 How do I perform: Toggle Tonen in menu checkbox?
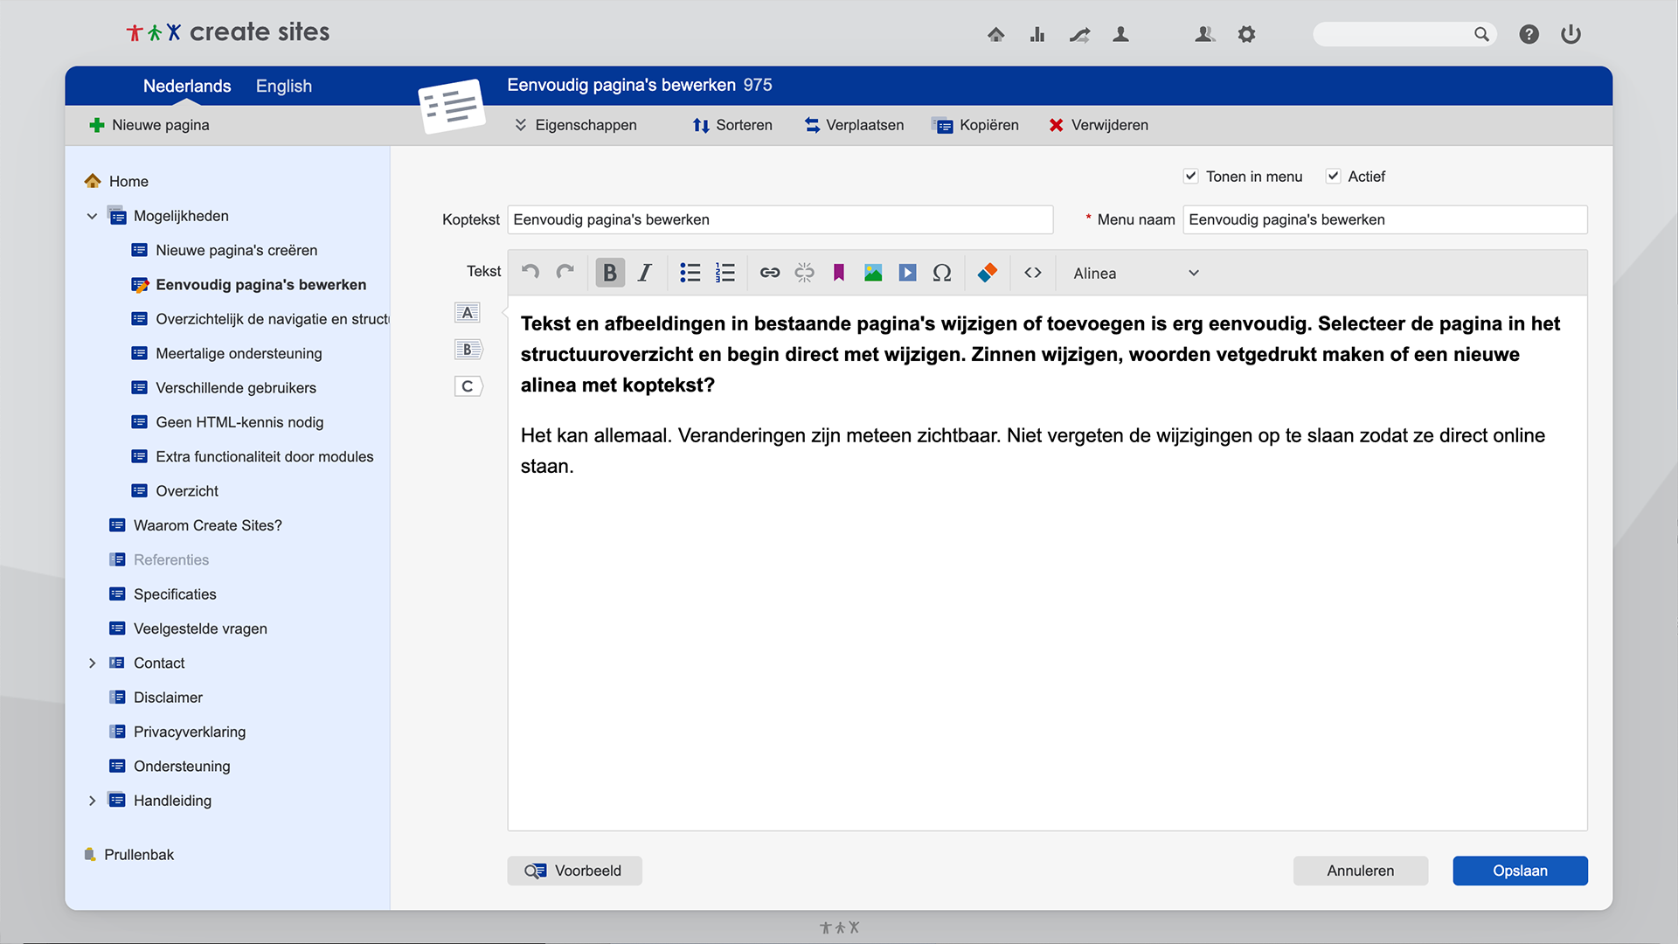[x=1190, y=176]
